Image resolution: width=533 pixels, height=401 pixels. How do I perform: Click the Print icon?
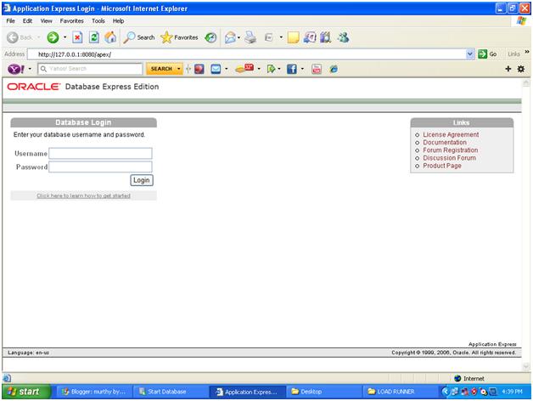250,37
